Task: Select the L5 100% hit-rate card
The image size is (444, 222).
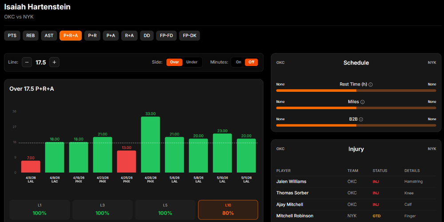Action: click(165, 210)
